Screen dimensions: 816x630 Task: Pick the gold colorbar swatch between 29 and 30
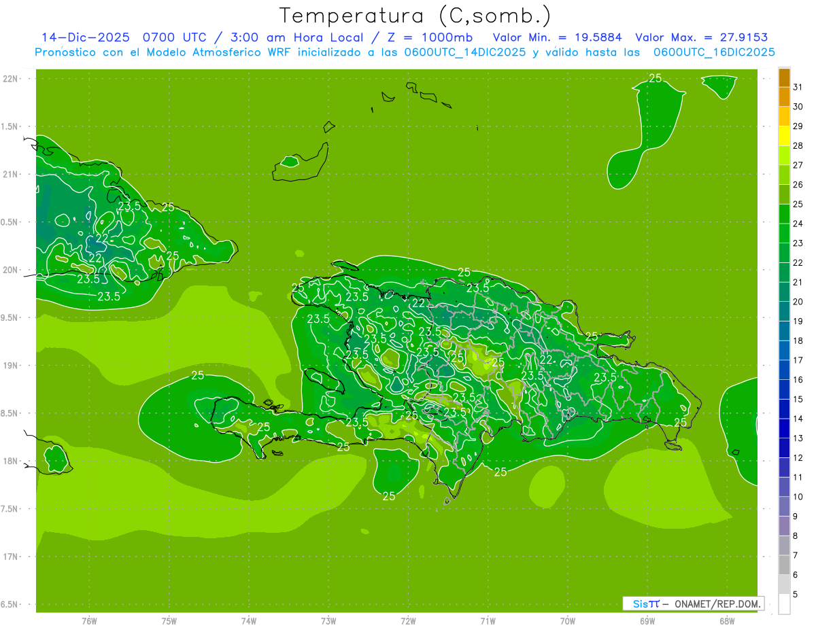click(784, 116)
